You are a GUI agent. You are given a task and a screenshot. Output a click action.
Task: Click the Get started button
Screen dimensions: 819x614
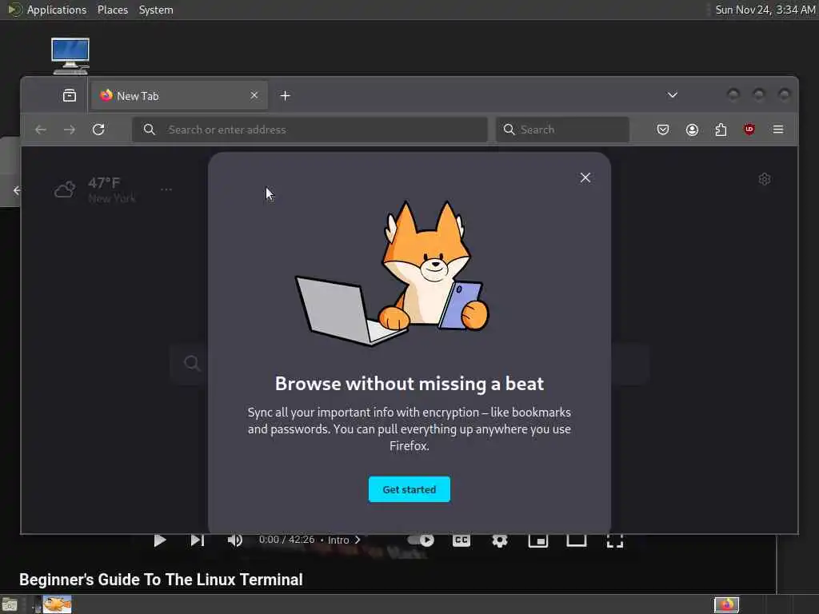point(409,489)
